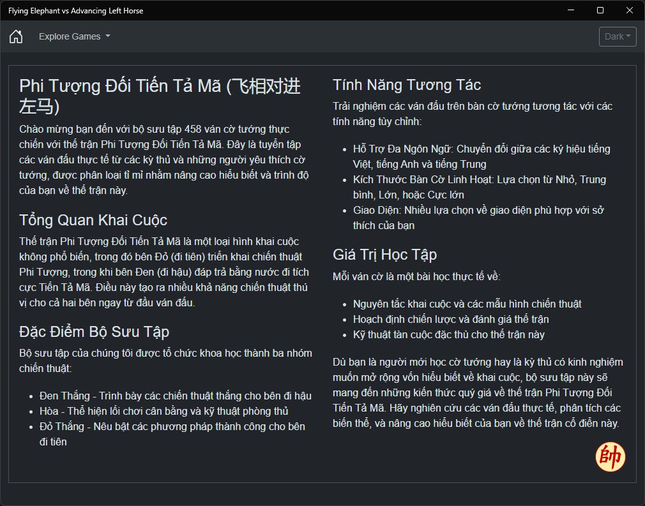Expand the Explore Games dropdown
645x506 pixels.
click(75, 36)
